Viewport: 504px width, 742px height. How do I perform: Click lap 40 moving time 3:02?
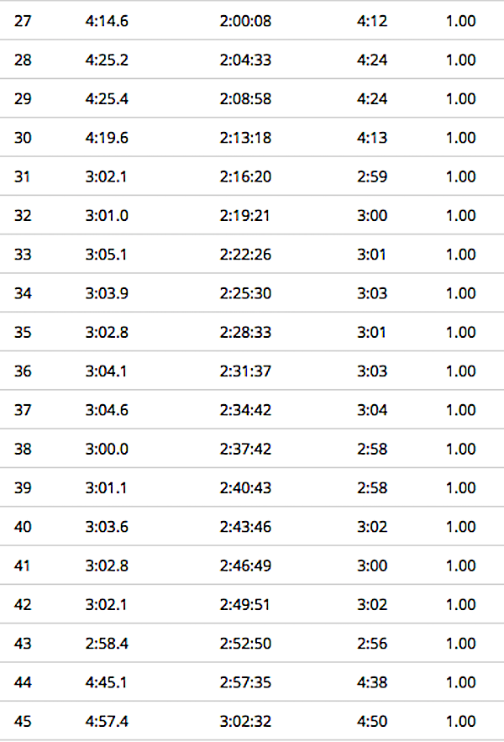click(372, 527)
